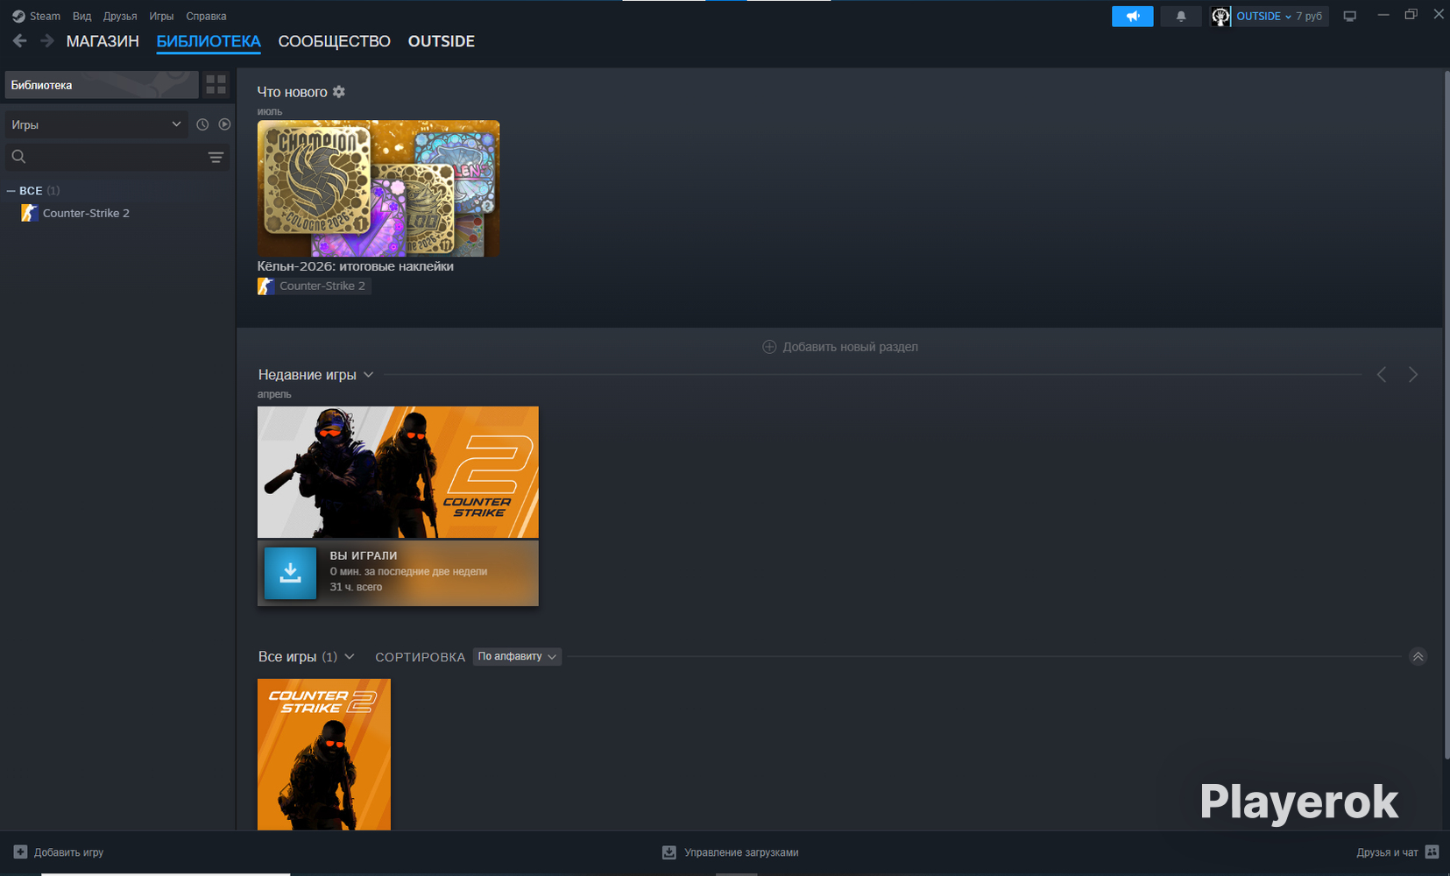Open advanced filter options icon
1450x876 pixels.
pyautogui.click(x=216, y=157)
